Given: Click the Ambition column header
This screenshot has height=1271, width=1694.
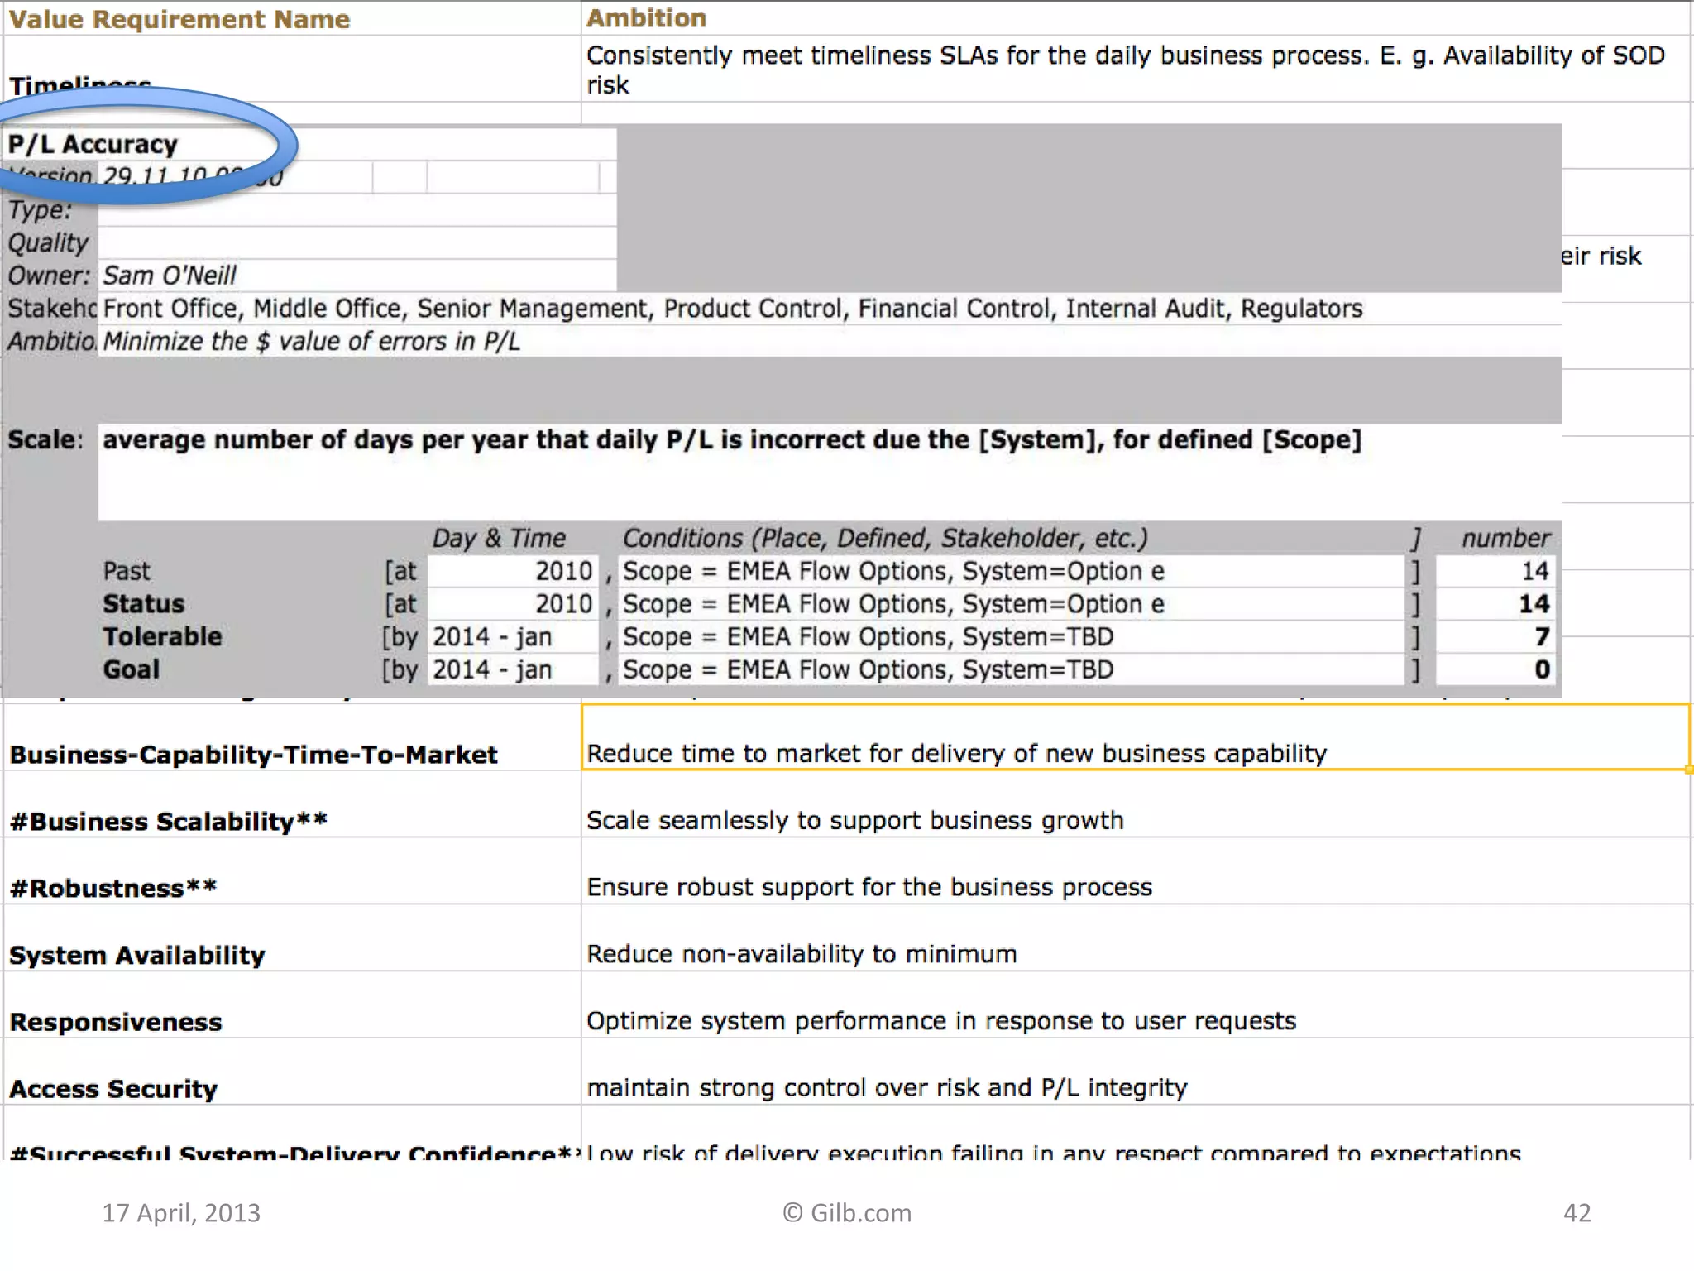Looking at the screenshot, I should [x=646, y=18].
